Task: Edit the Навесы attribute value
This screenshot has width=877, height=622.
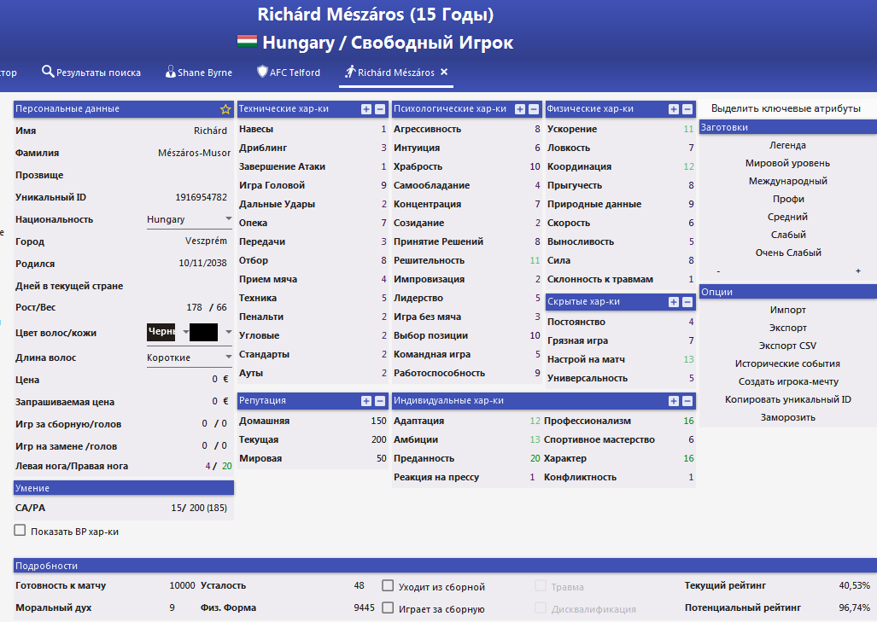Action: coord(383,129)
